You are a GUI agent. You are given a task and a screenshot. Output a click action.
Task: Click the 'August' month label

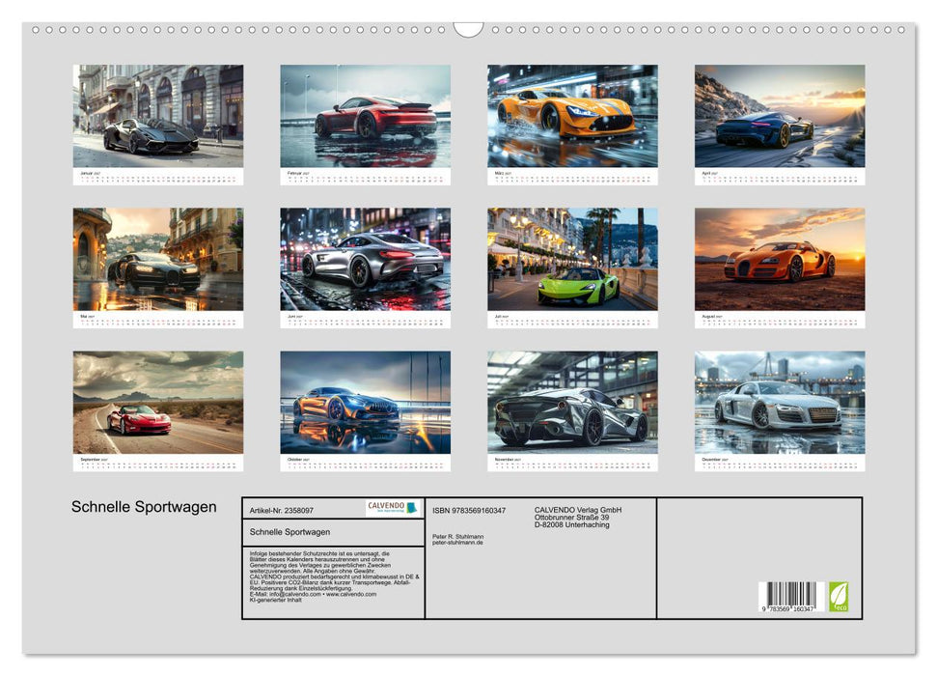(710, 317)
